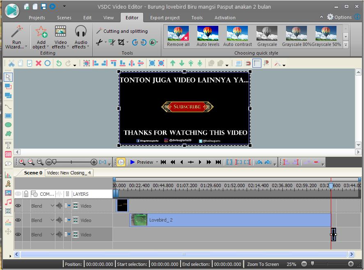Click the undo arrow

tap(59, 63)
